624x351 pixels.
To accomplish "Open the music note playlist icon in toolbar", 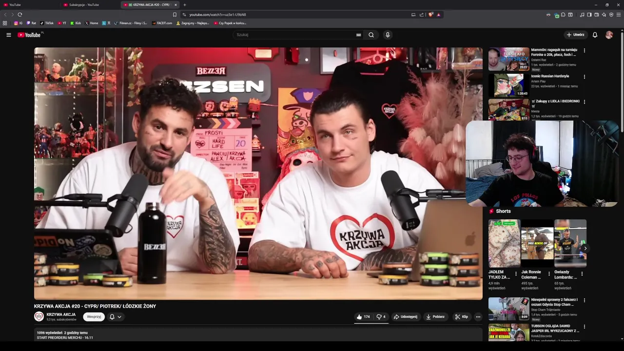I will [582, 15].
